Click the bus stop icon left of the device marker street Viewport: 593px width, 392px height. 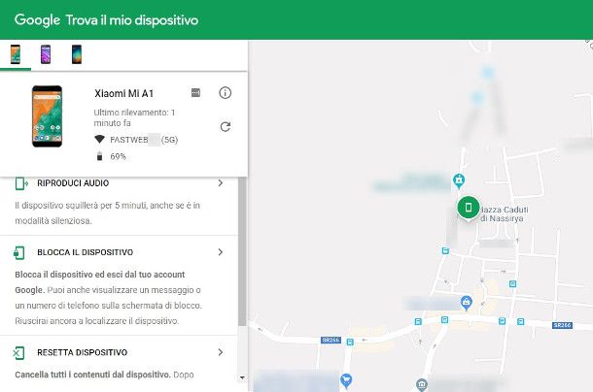point(445,250)
